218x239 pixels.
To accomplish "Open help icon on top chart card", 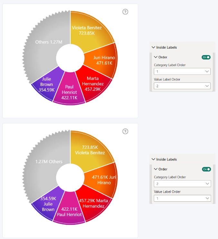I will tap(125, 12).
